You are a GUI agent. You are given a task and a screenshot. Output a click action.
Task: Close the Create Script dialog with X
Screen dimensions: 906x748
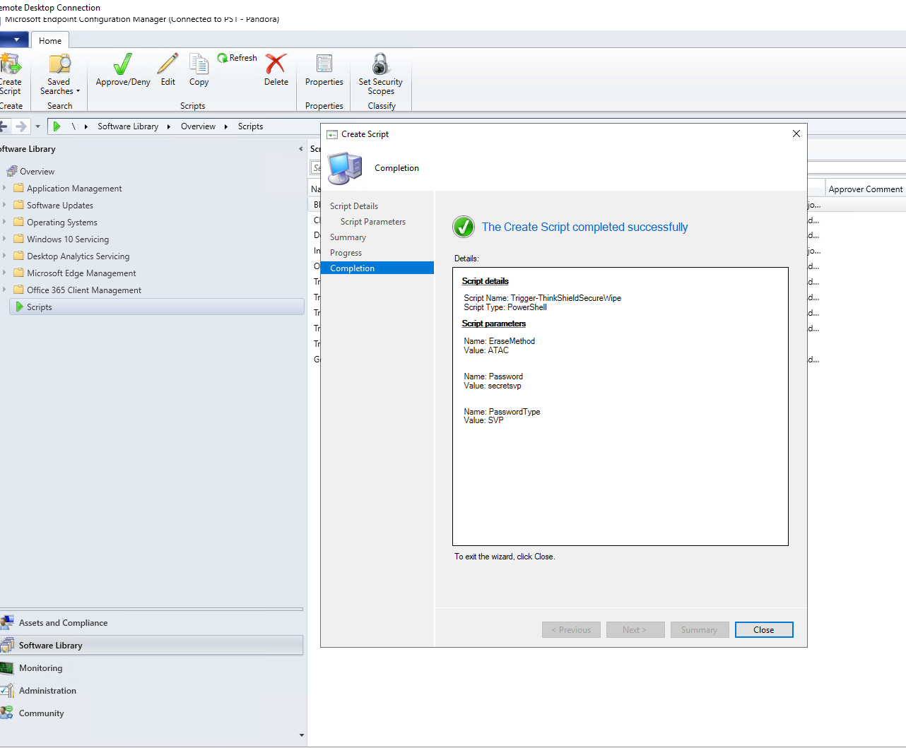coord(796,133)
